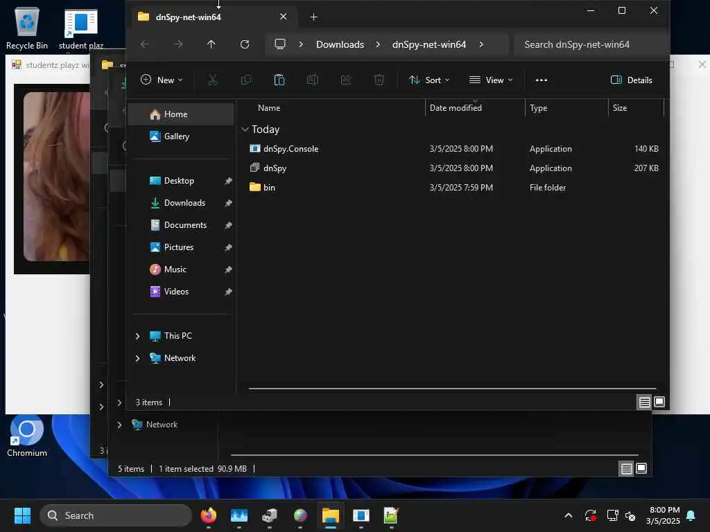Click the Delete trash icon

click(379, 80)
